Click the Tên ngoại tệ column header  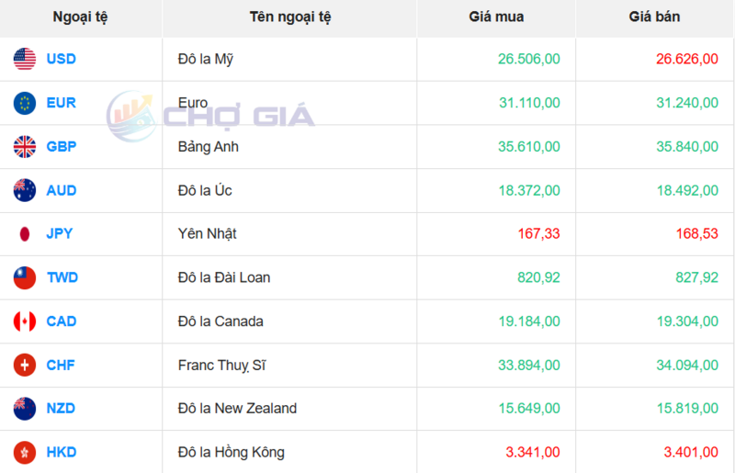(x=289, y=17)
